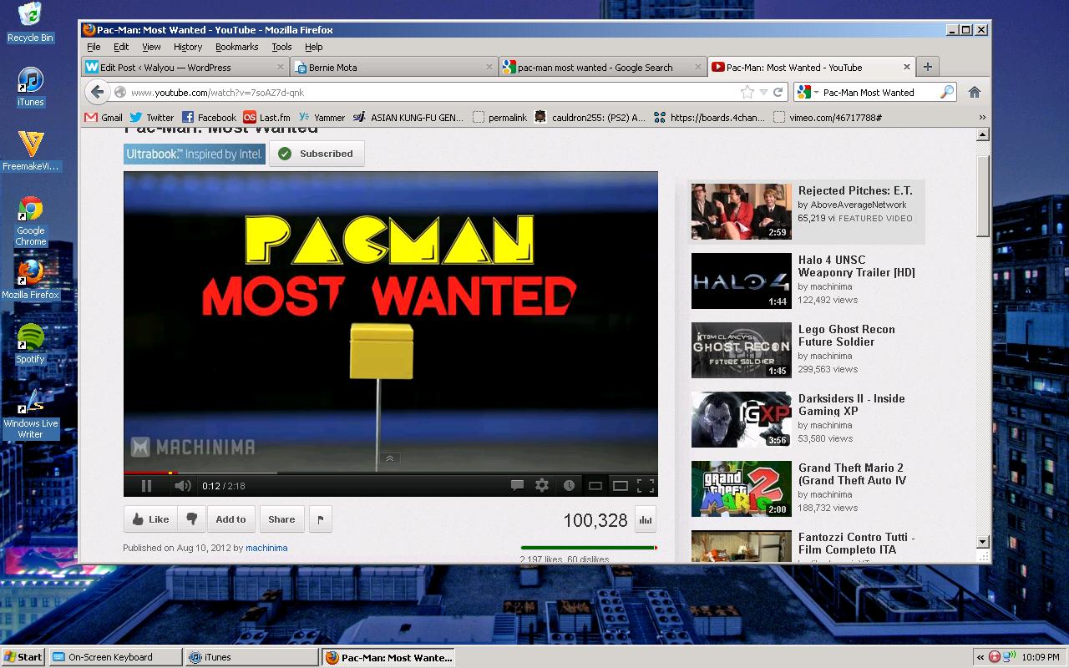
Task: Switch to the Bernie Mota tab
Action: pos(393,68)
